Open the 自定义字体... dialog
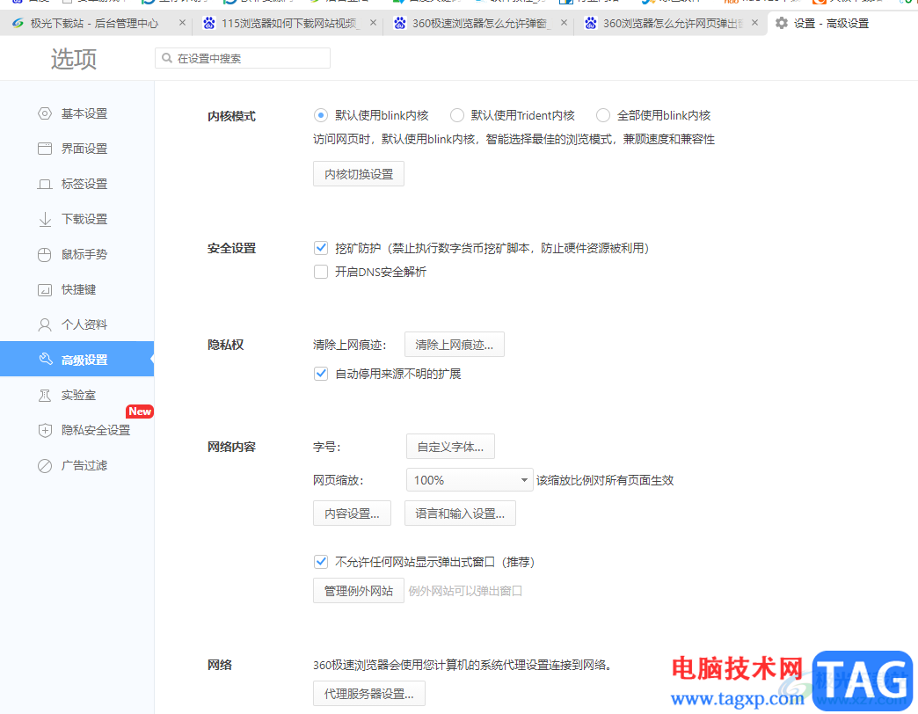The height and width of the screenshot is (714, 918). (450, 447)
